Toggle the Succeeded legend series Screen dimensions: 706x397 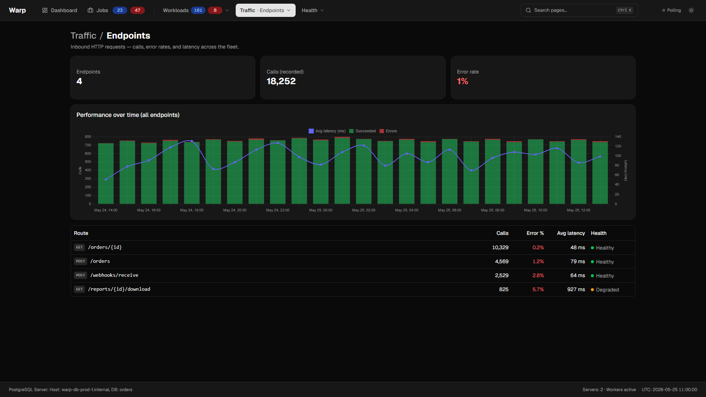click(362, 131)
